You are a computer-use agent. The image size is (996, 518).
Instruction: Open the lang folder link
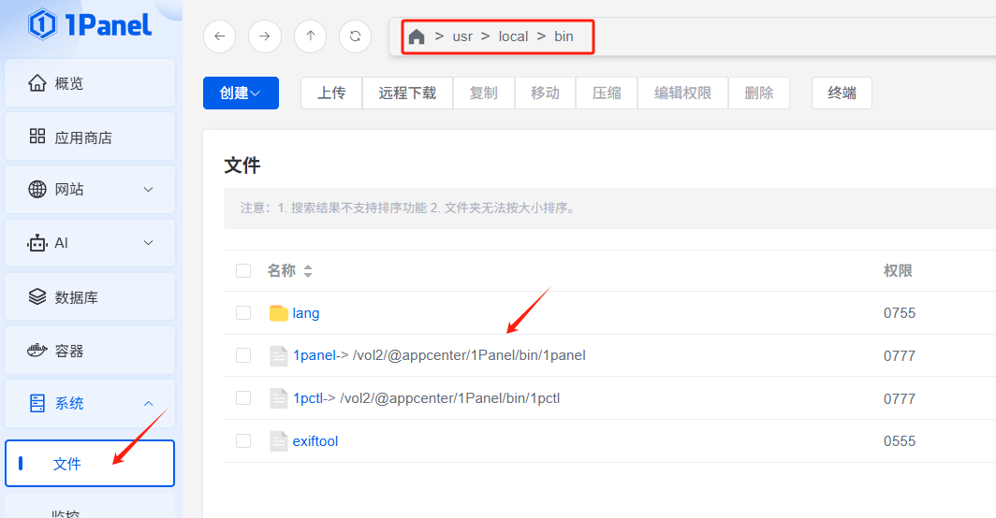click(305, 313)
